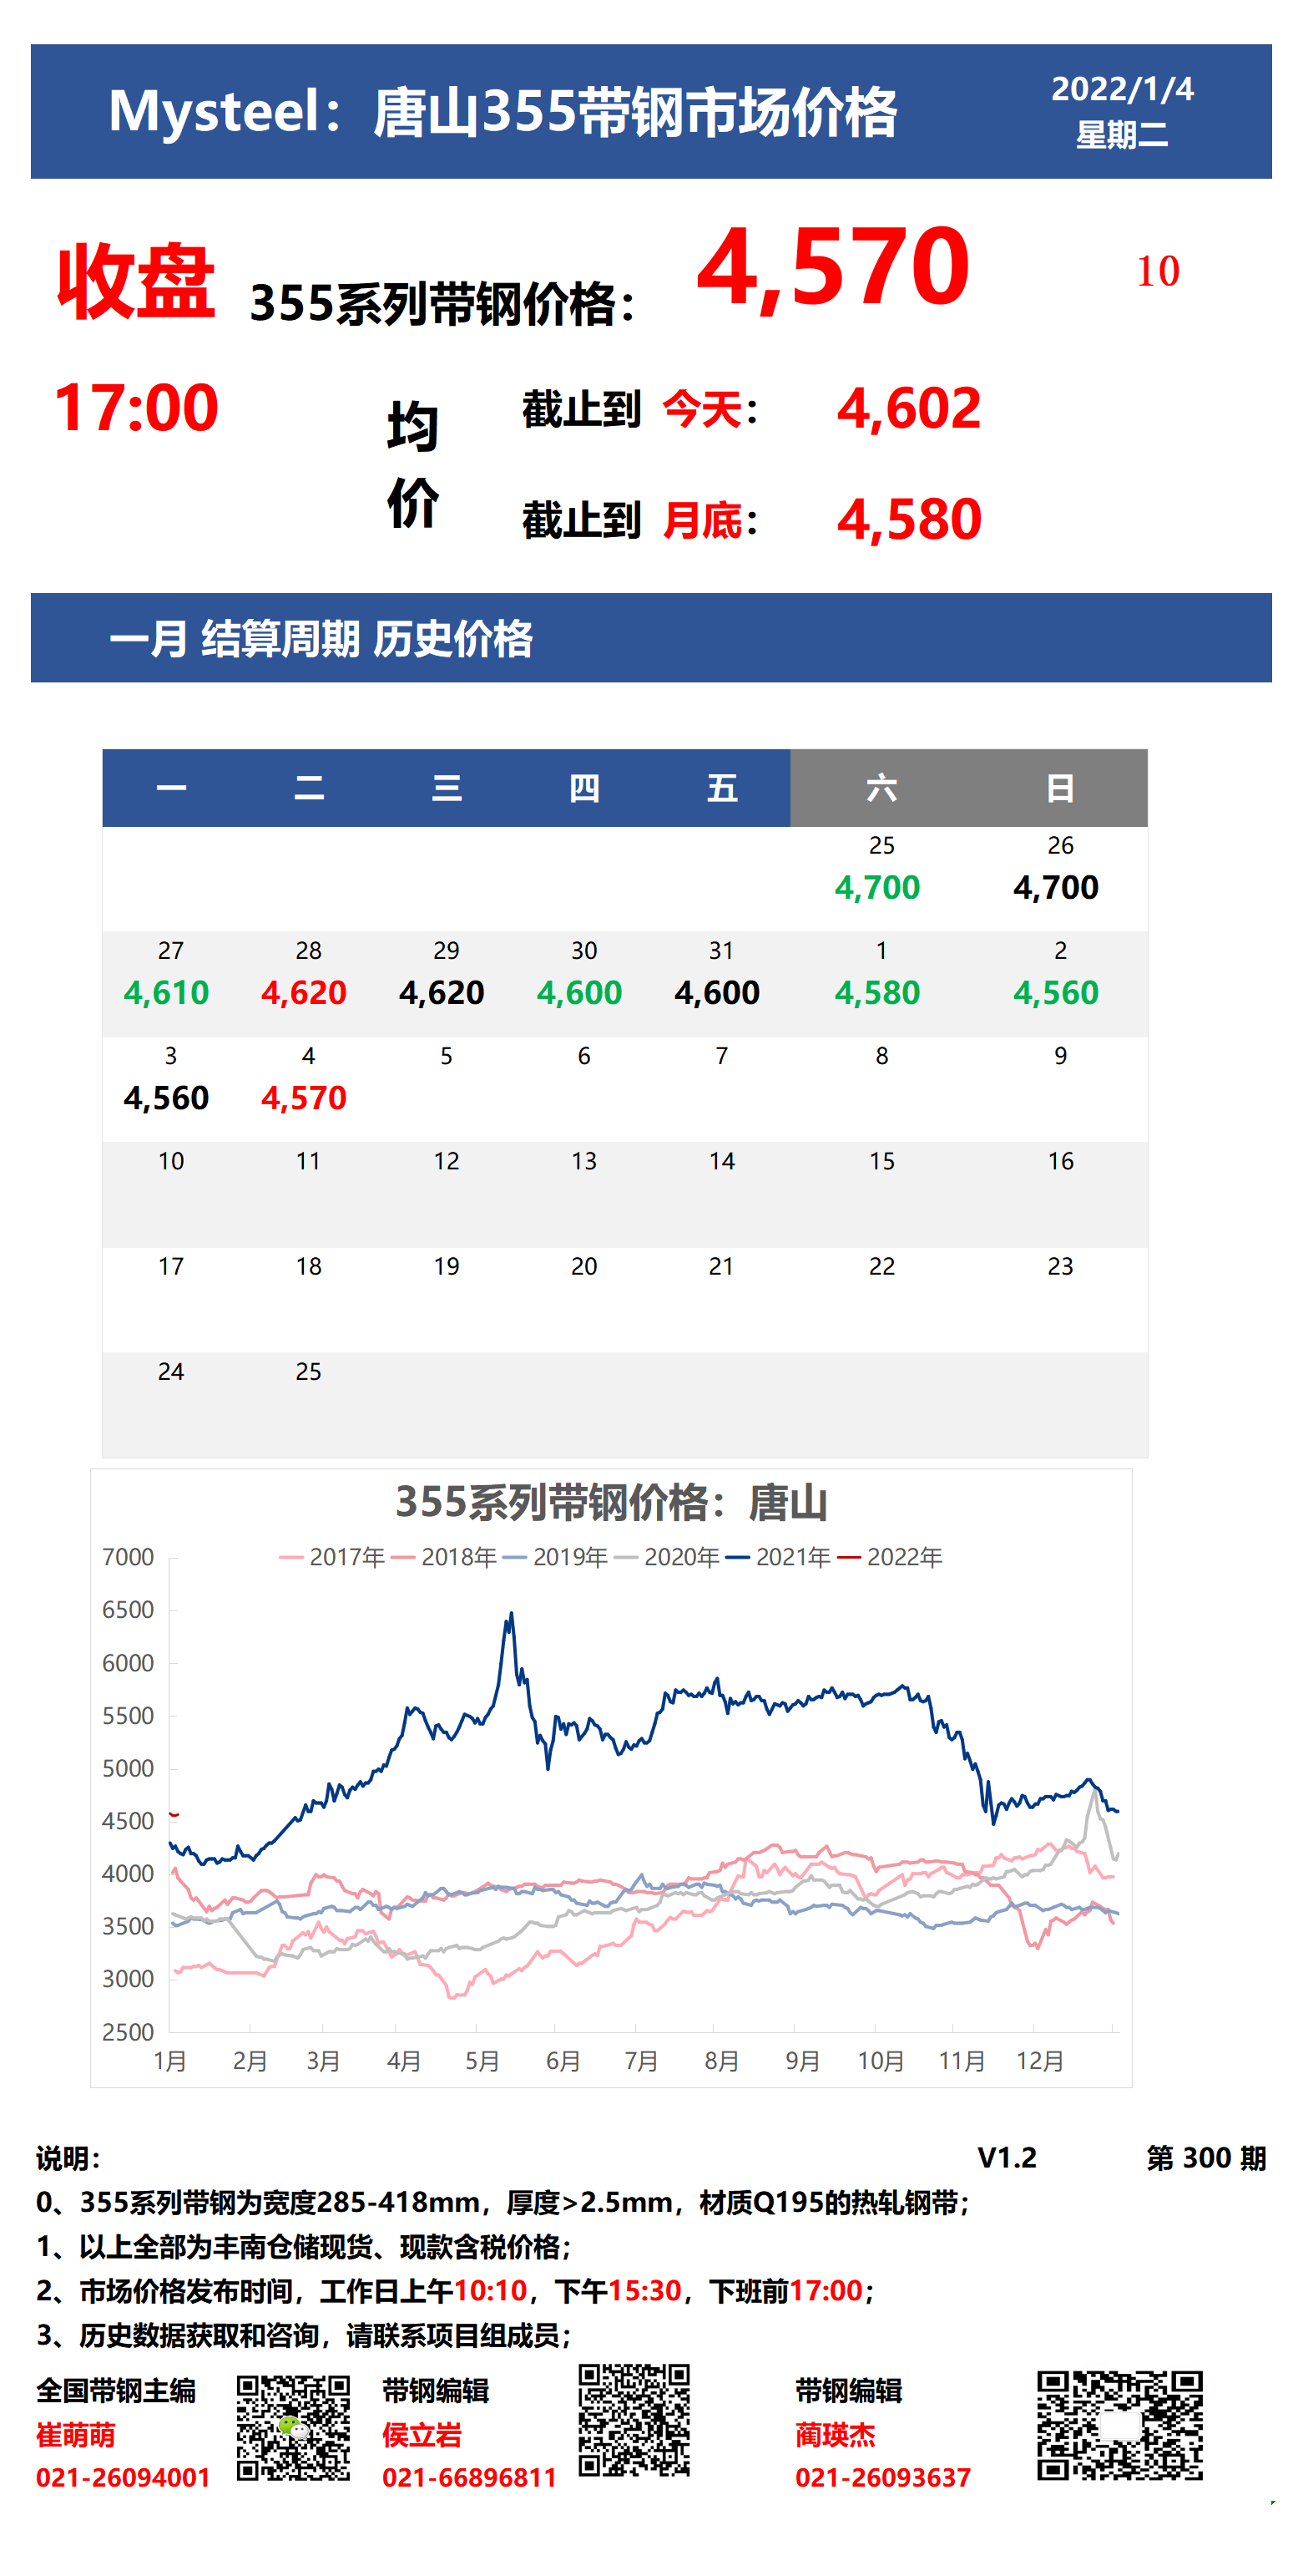This screenshot has height=2576, width=1303.
Task: Click the 2022年 legend entry
Action: click(x=891, y=1557)
